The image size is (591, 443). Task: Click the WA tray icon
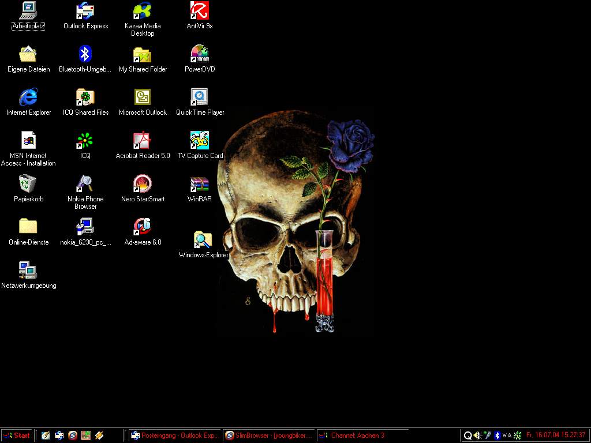pos(507,436)
